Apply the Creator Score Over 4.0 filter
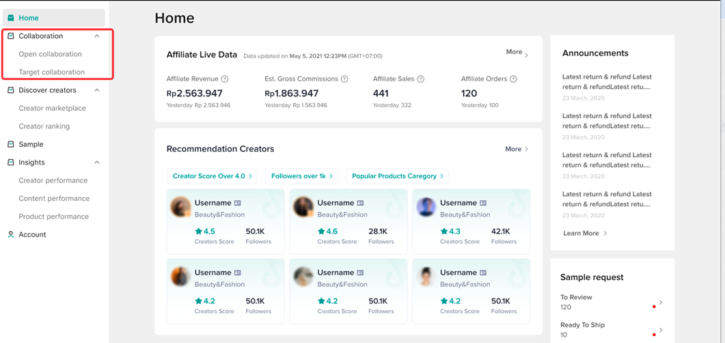Viewport: 725px width, 343px height. coord(212,176)
